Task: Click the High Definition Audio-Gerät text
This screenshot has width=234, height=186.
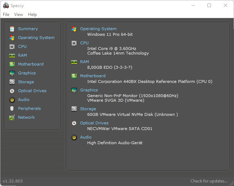Action: point(115,143)
